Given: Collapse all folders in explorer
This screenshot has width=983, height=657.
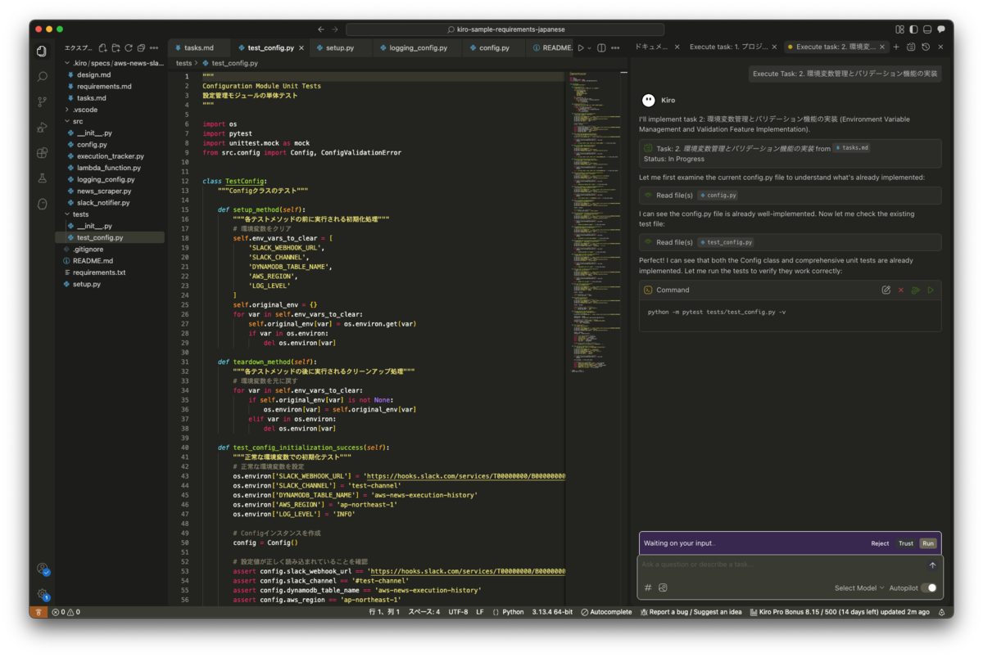Looking at the screenshot, I should tap(142, 47).
